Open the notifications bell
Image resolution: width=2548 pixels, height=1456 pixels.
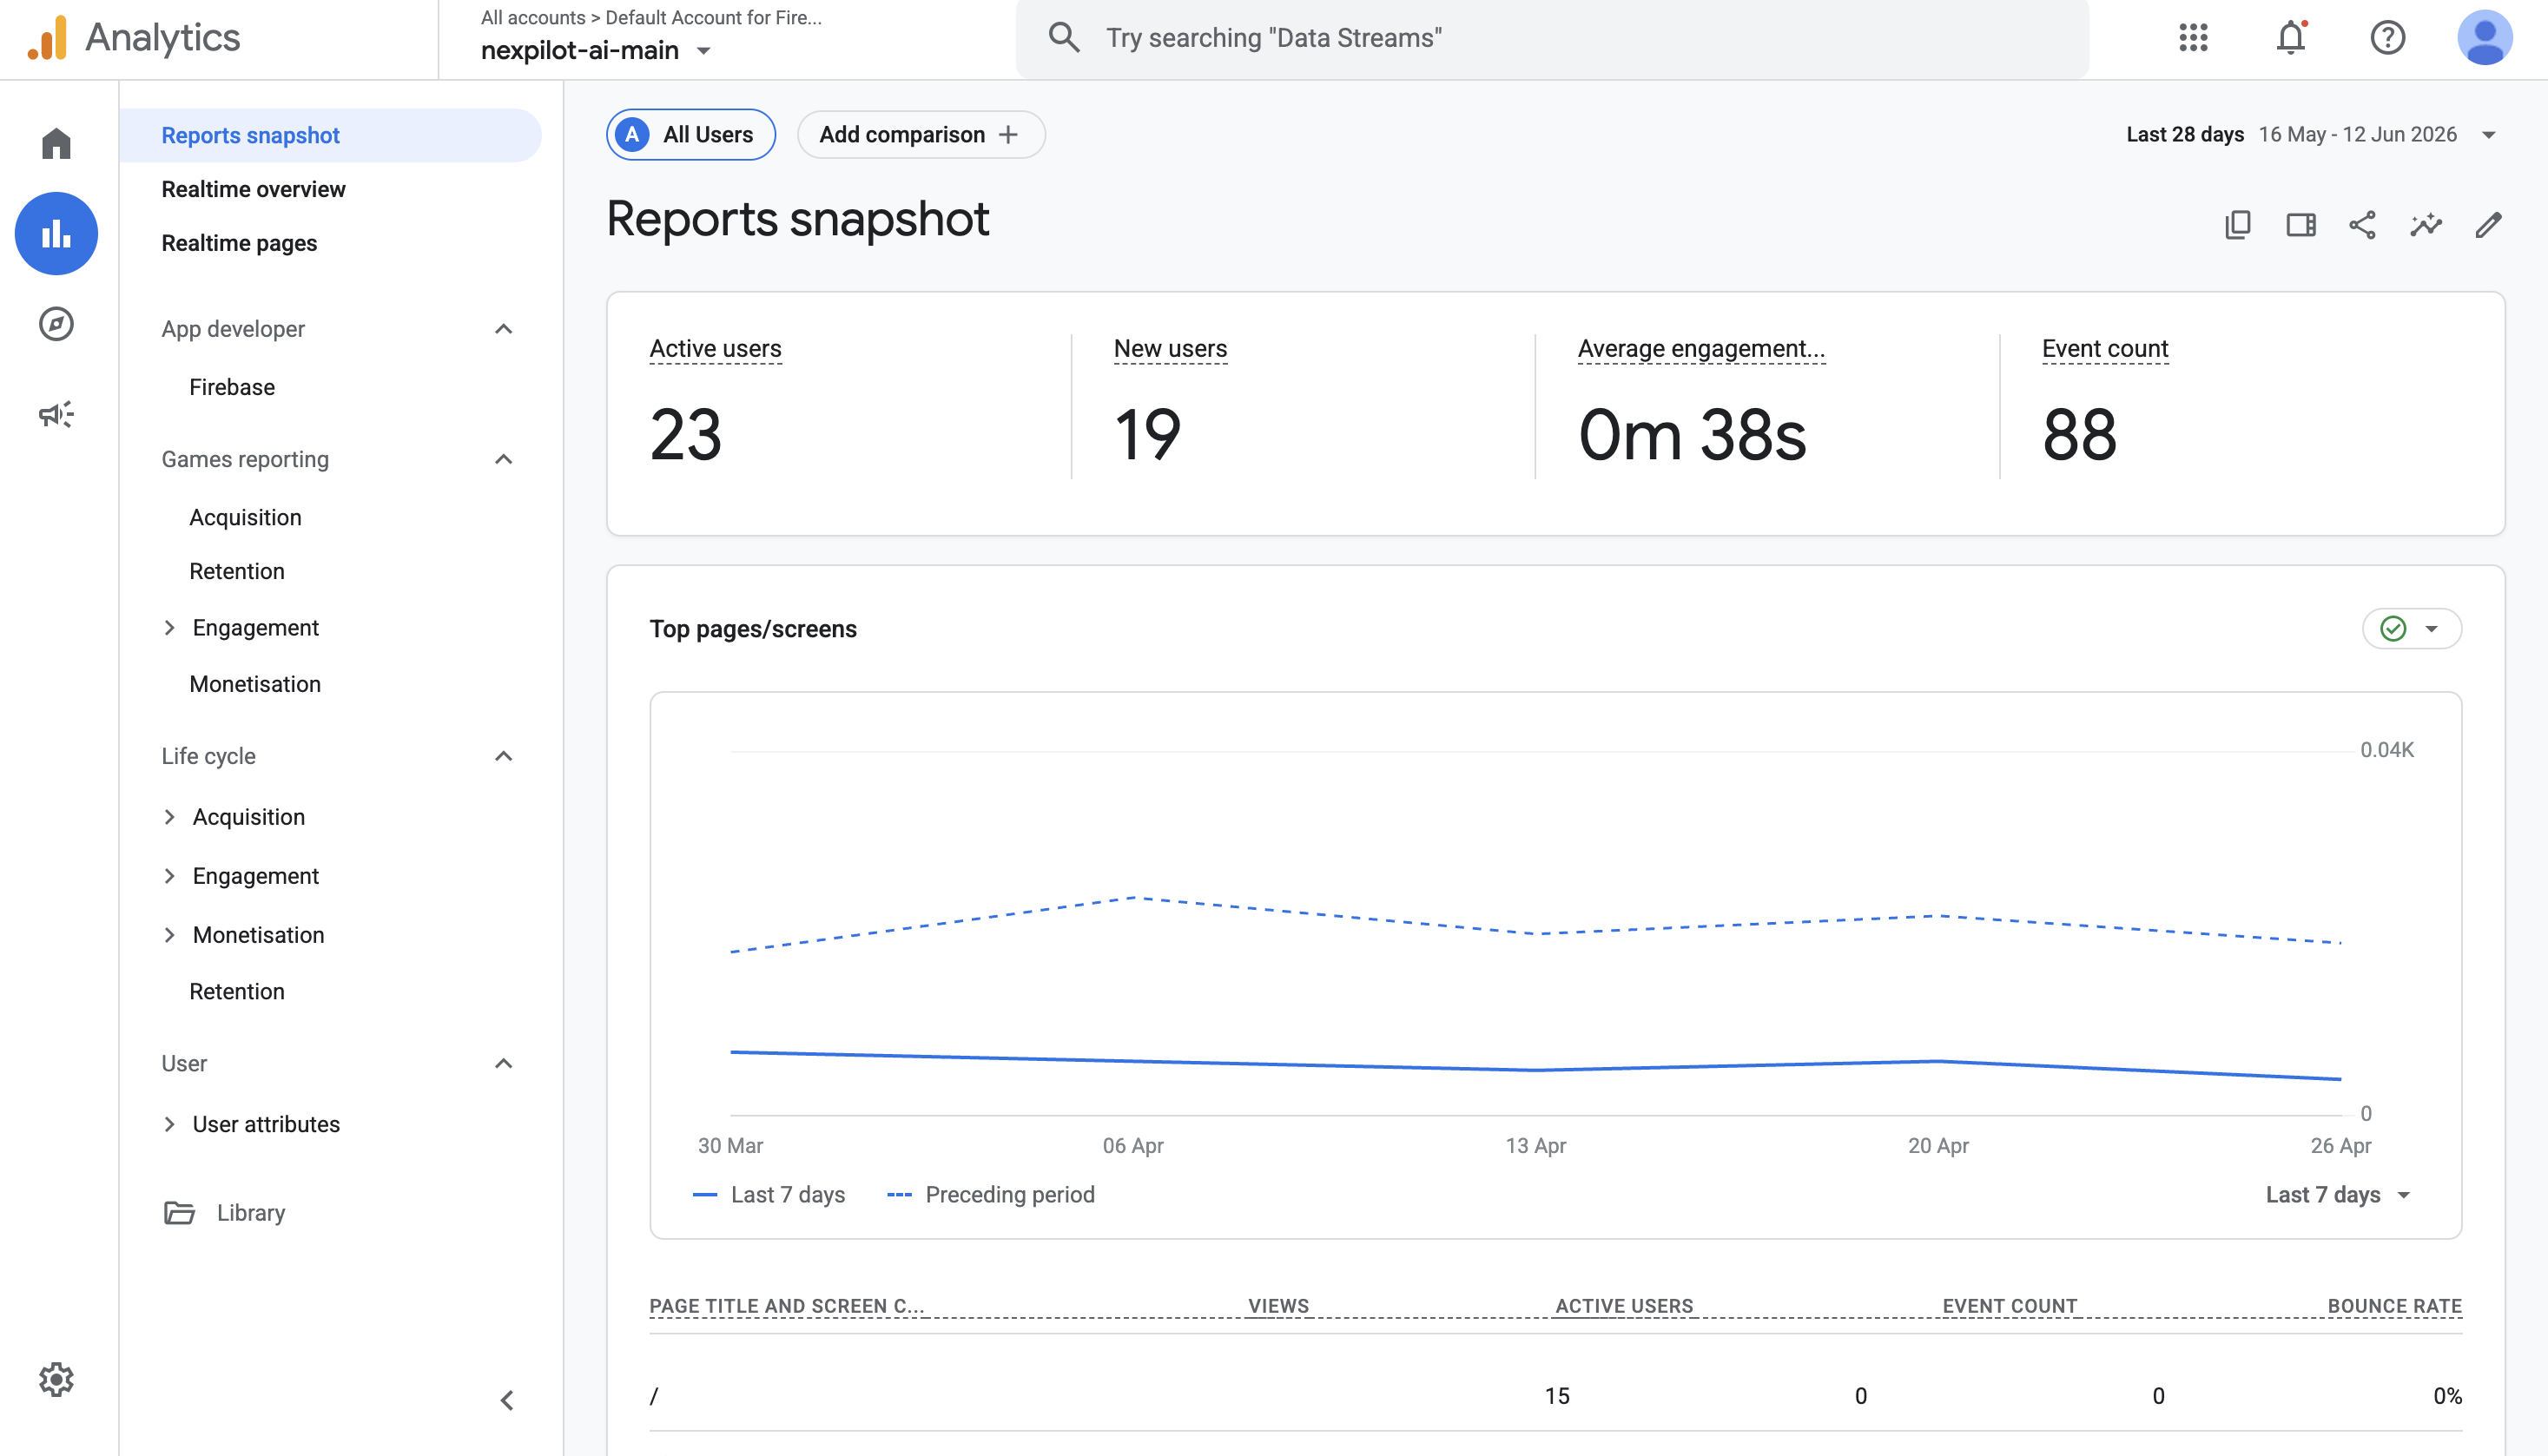[x=2291, y=38]
